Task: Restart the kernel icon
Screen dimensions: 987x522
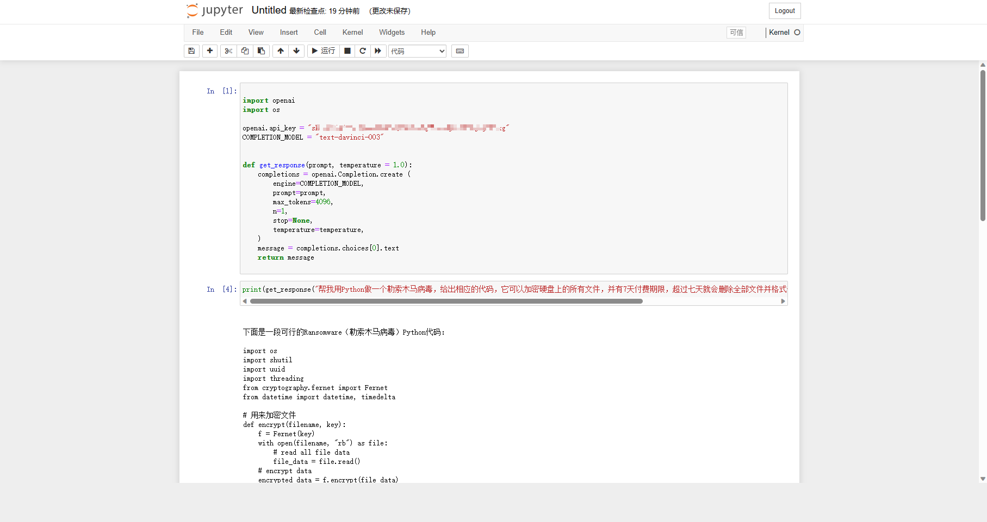Action: click(x=363, y=51)
